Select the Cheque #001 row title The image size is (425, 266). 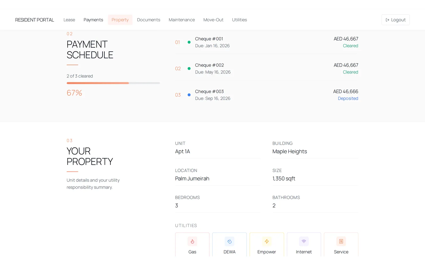point(209,39)
